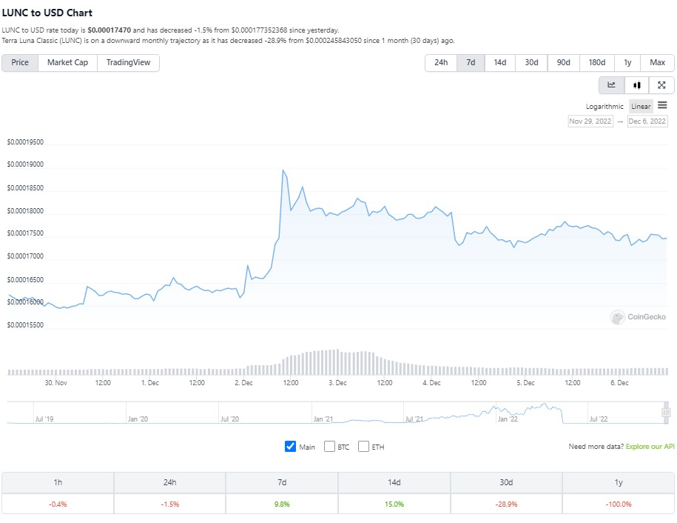Click the 30d column header in table

(x=506, y=482)
